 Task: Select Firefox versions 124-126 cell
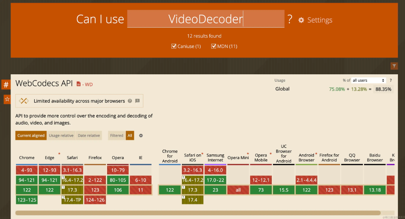(95, 200)
